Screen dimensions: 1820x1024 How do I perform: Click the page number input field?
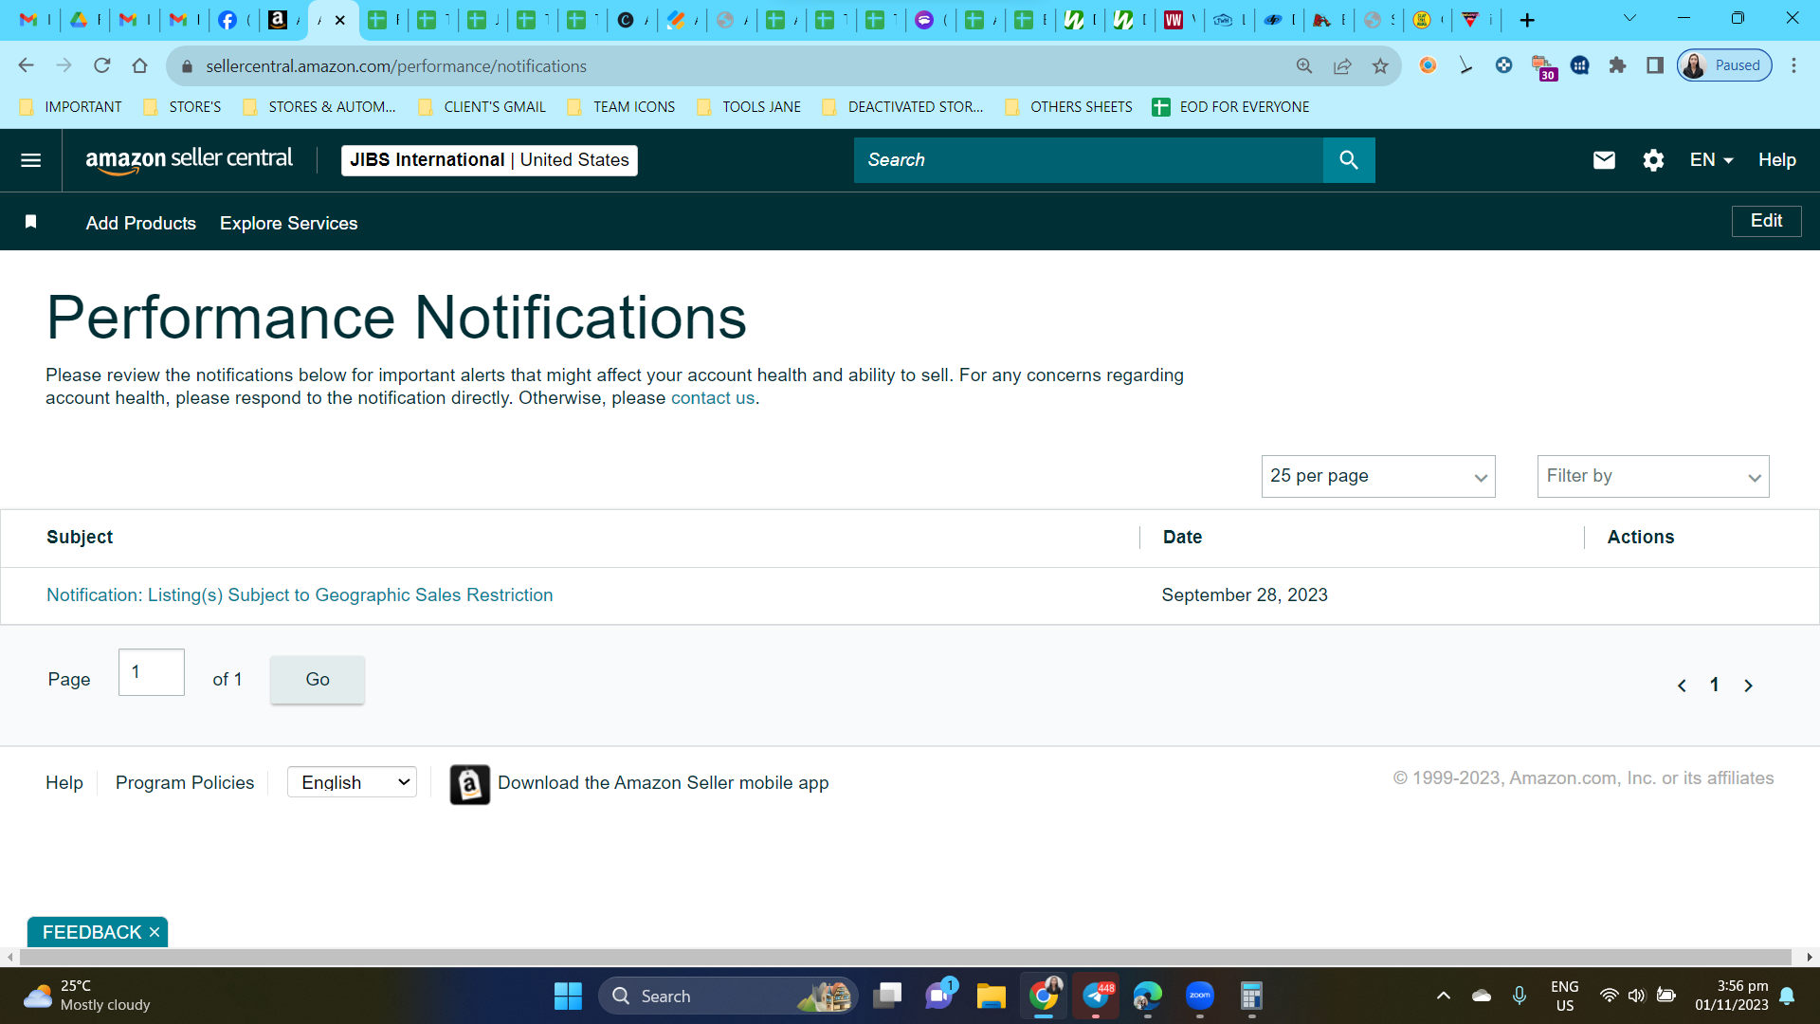pos(152,672)
